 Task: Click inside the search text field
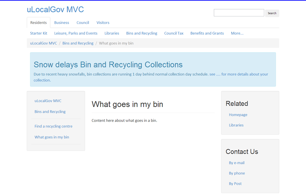coord(239,13)
